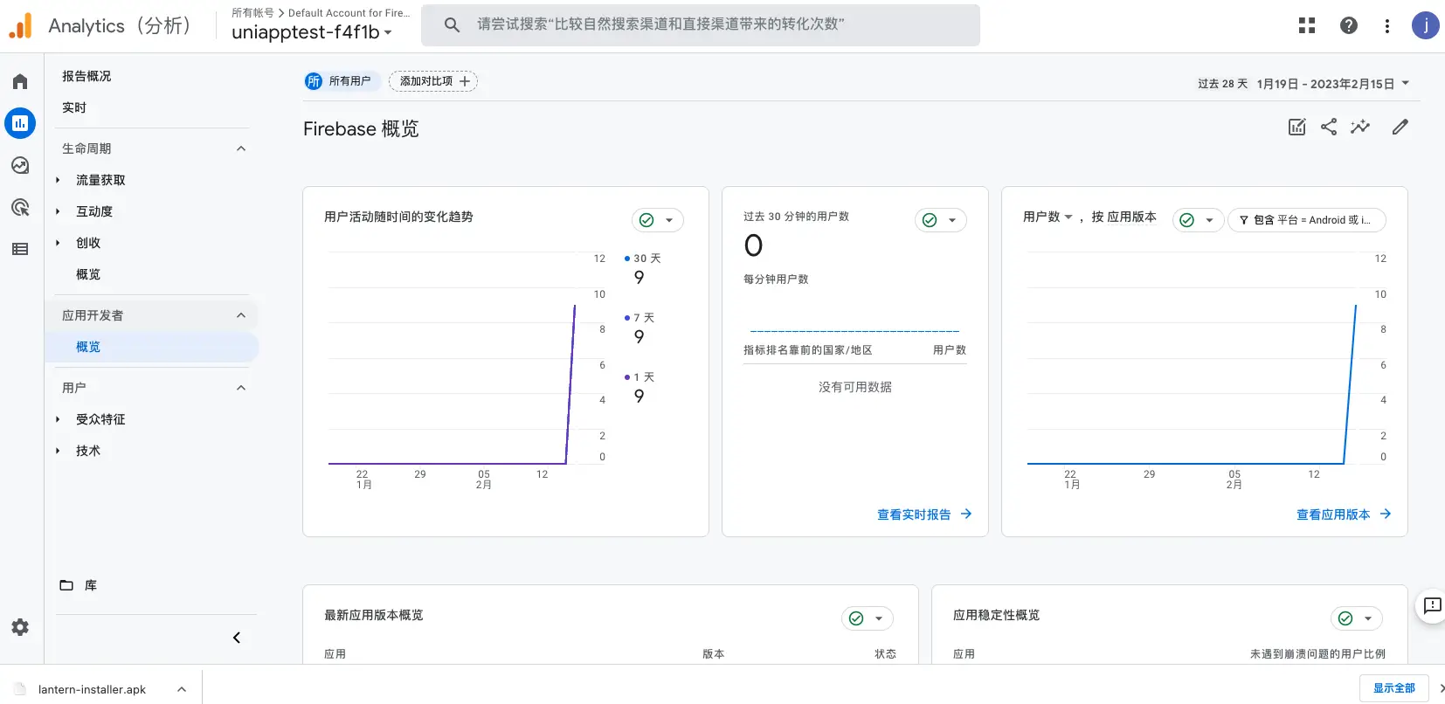Image resolution: width=1445 pixels, height=704 pixels.
Task: Toggle status check on 30-minute users card
Action: point(940,220)
